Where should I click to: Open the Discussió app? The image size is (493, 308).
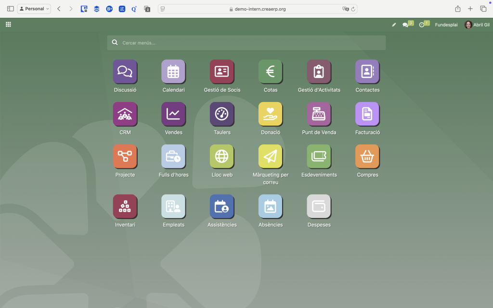coord(125,72)
